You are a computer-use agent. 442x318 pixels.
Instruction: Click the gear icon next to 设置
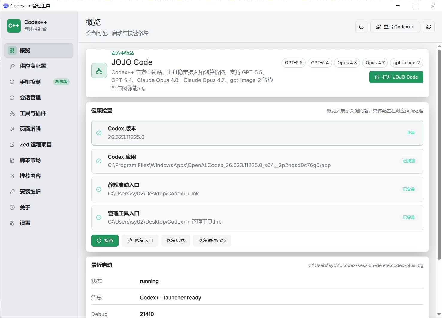12,223
